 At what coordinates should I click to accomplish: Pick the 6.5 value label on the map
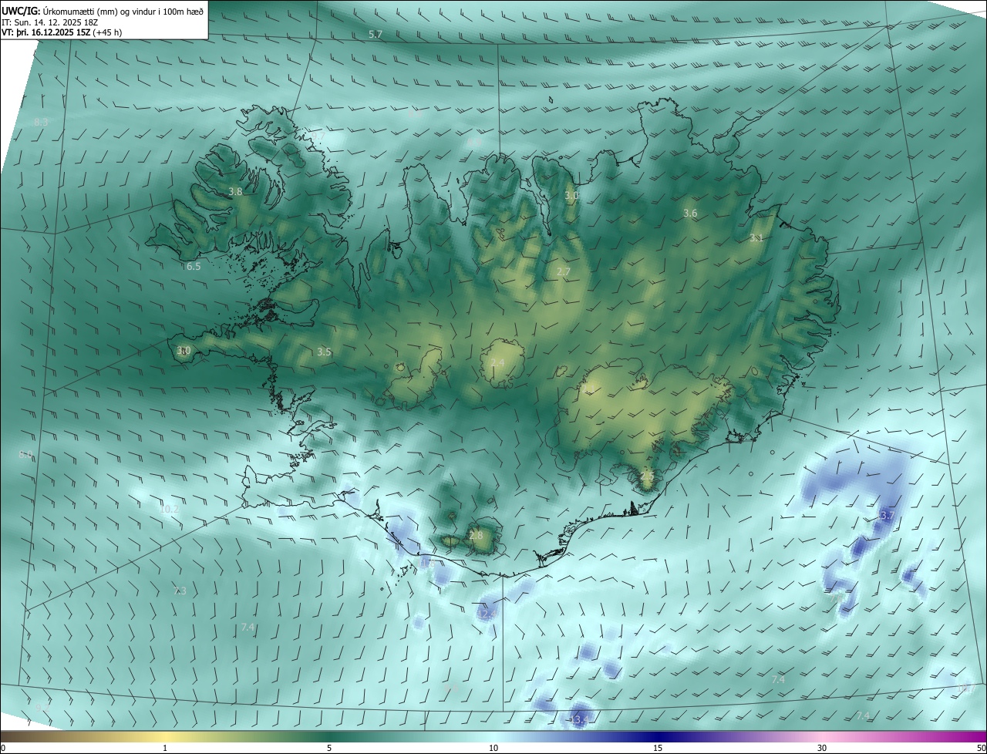click(194, 267)
